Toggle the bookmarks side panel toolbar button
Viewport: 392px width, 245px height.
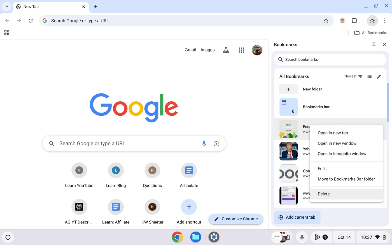pos(372,20)
